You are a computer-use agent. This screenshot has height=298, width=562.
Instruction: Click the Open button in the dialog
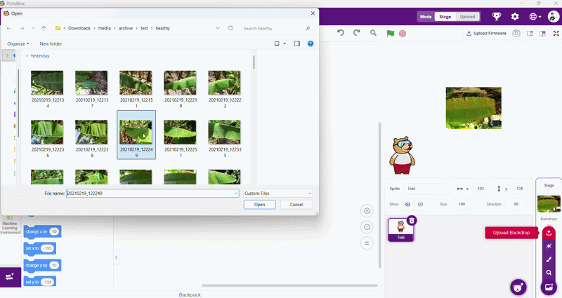pyautogui.click(x=259, y=205)
